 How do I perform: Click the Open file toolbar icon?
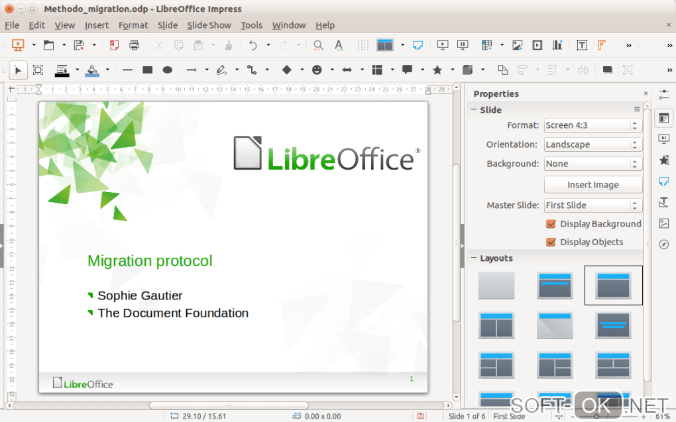tap(49, 45)
